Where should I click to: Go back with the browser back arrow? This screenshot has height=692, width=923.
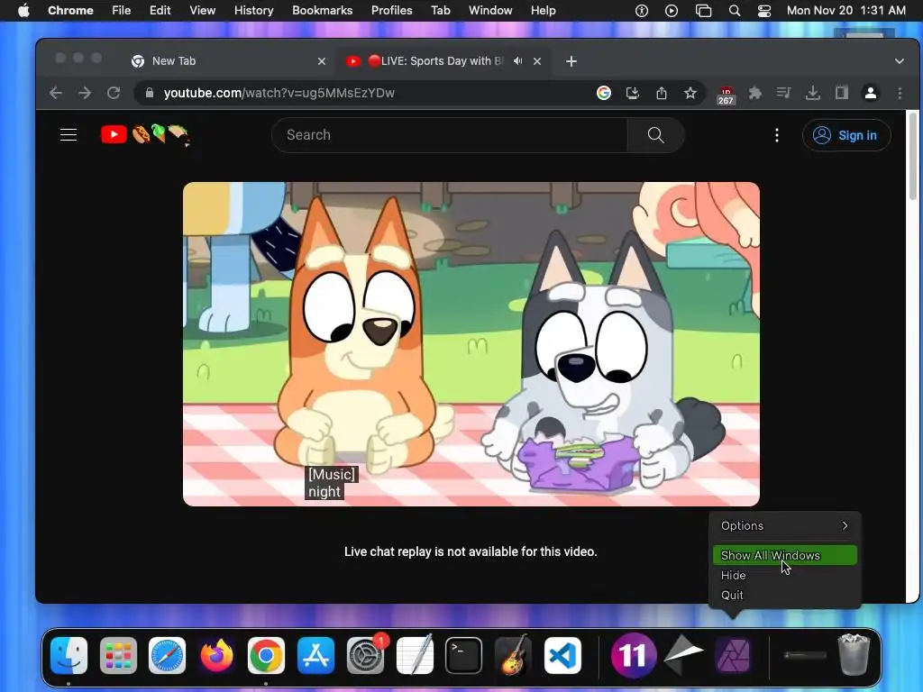56,93
